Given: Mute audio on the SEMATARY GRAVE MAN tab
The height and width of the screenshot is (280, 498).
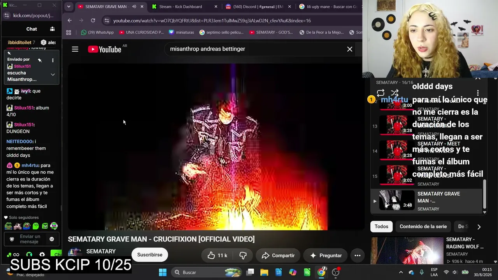Looking at the screenshot, I should [134, 7].
